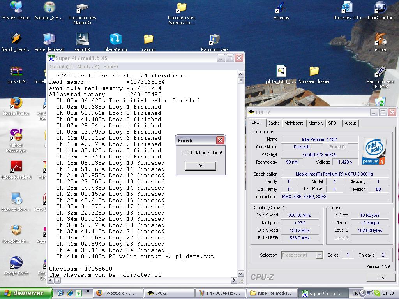Viewport: 399px width, 299px height.
Task: Open the recycle bin desktop icon
Action: pos(380,102)
